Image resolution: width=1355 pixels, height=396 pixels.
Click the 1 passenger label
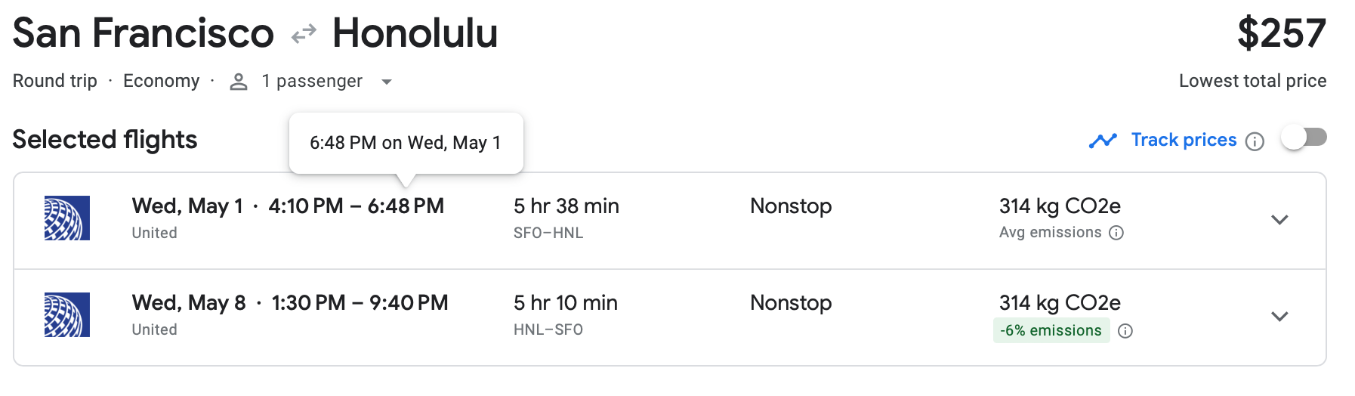pyautogui.click(x=312, y=81)
